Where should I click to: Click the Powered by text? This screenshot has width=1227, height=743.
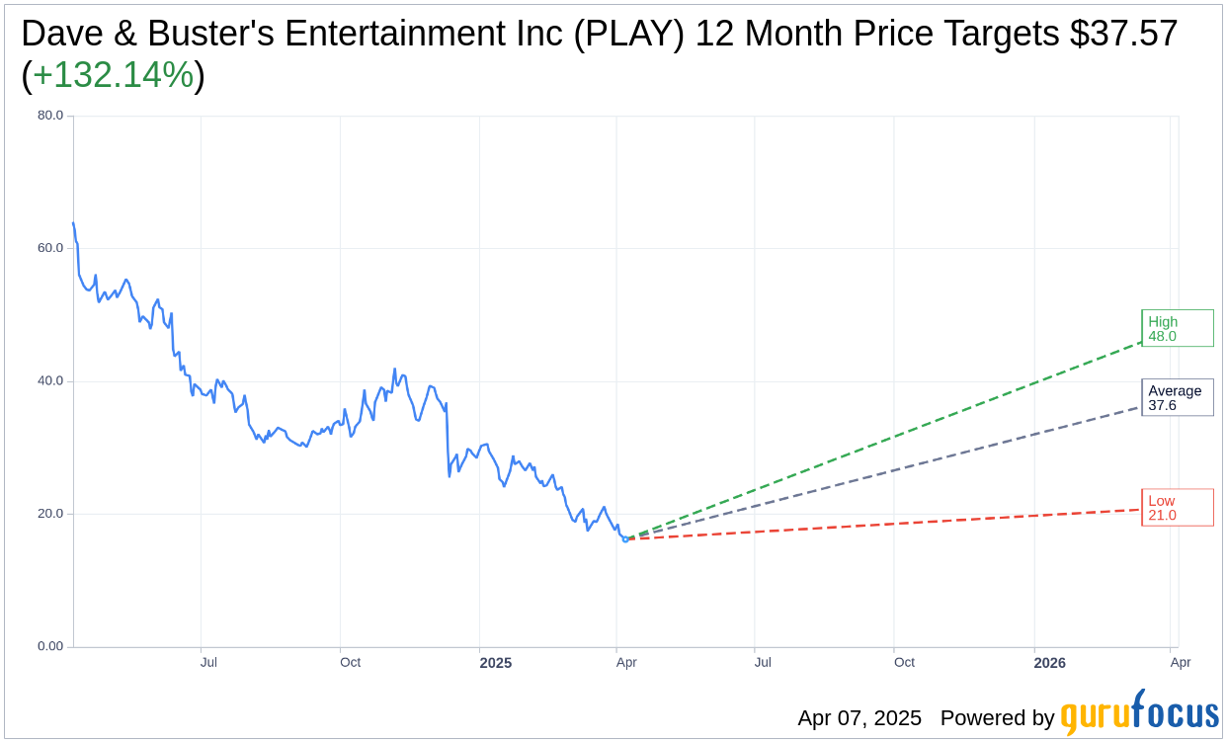(x=997, y=718)
